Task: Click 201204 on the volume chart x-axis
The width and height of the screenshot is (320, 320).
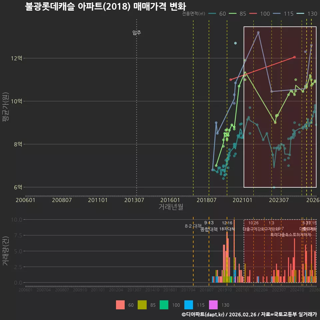Action: click(116, 290)
